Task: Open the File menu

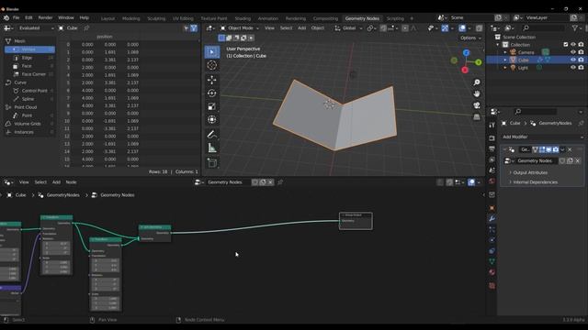Action: 17,17
